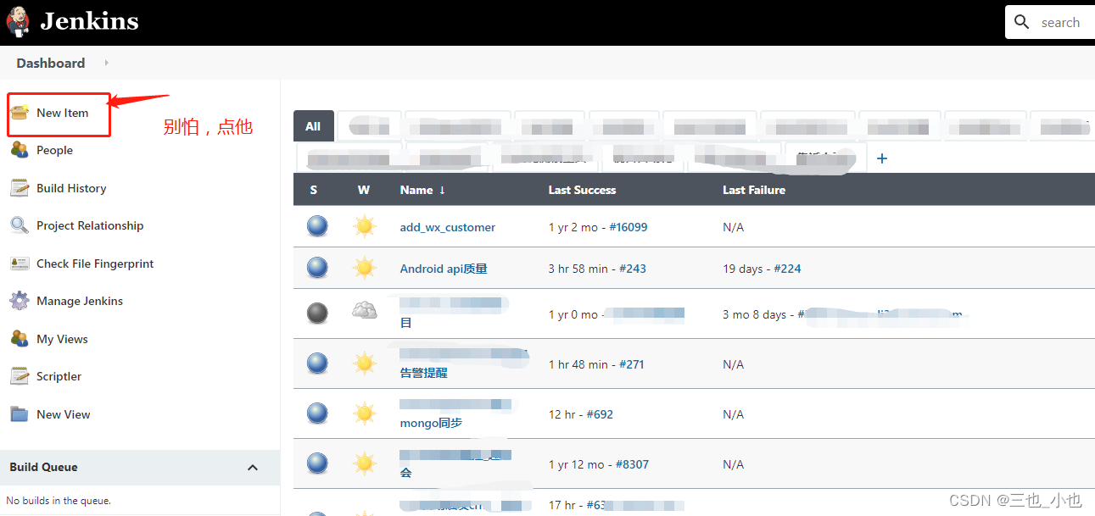Sort the table by S status column
Image resolution: width=1095 pixels, height=516 pixels.
pyautogui.click(x=314, y=190)
